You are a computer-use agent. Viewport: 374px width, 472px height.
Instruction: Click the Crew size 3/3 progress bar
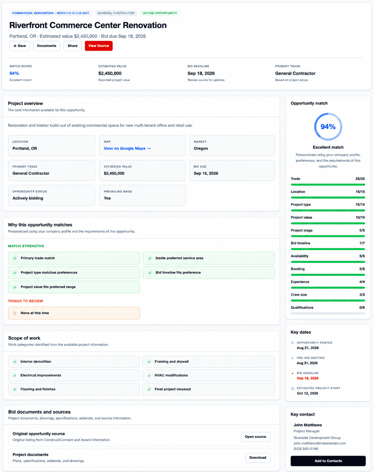coord(328,301)
